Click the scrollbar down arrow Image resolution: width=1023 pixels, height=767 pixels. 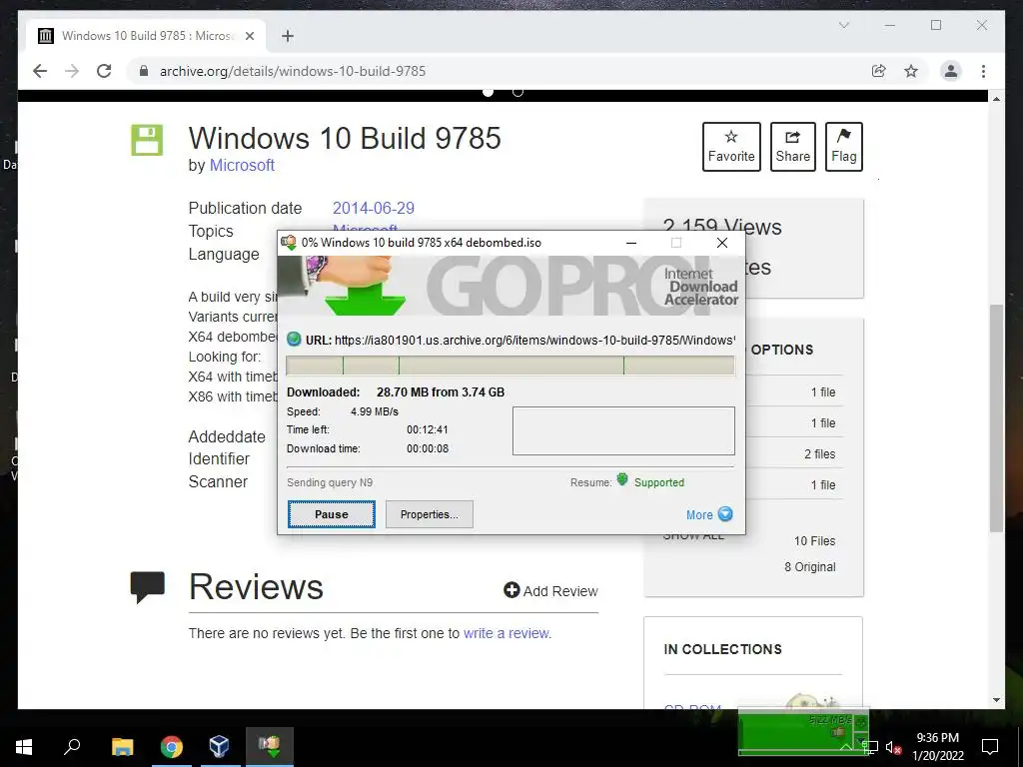tap(996, 700)
